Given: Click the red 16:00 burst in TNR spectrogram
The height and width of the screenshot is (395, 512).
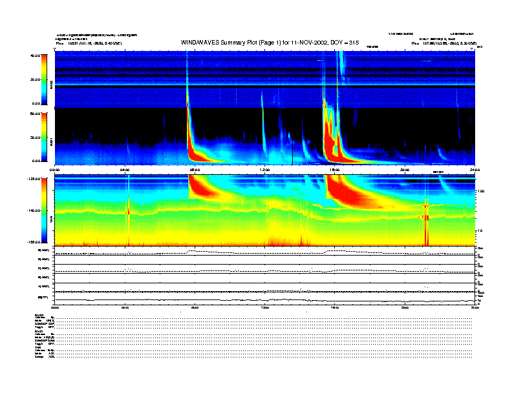Looking at the screenshot, I should click(x=349, y=193).
